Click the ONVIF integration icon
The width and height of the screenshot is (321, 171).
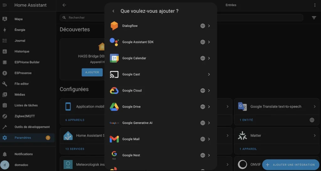242,164
